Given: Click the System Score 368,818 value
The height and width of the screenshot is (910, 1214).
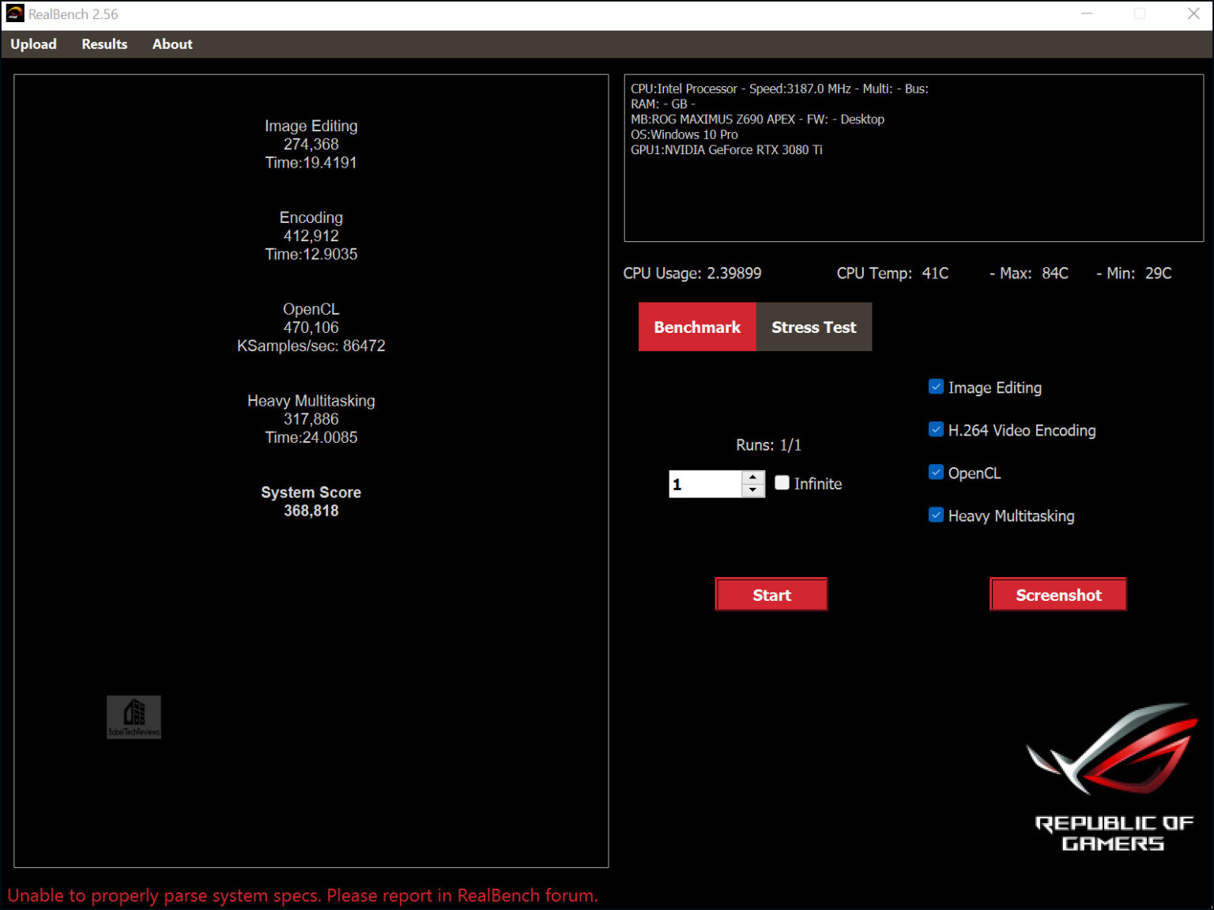Looking at the screenshot, I should pos(311,511).
